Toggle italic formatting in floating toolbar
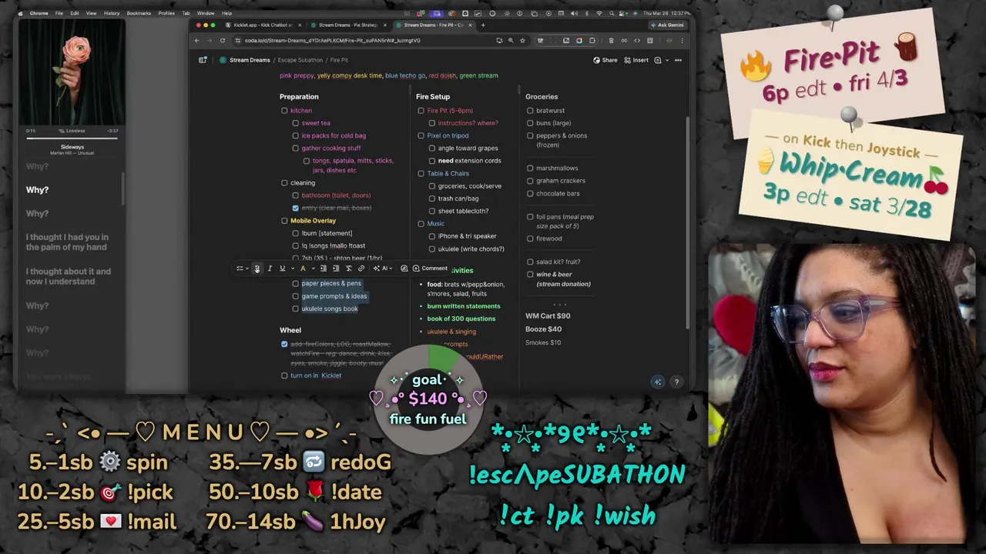 click(270, 269)
